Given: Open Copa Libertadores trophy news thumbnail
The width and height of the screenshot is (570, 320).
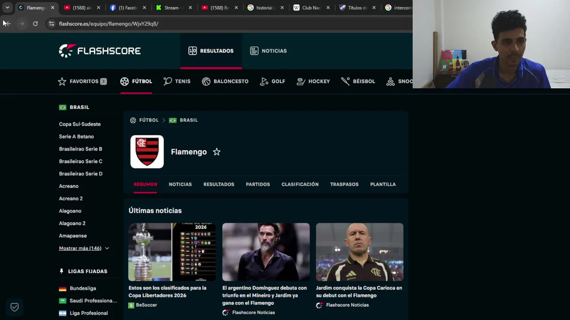Looking at the screenshot, I should tap(172, 252).
